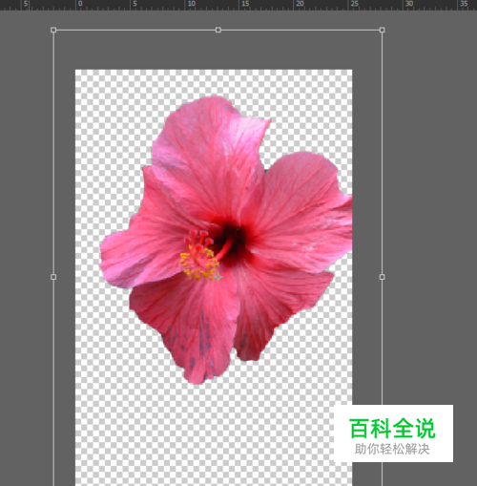477x486 pixels.
Task: Click the horizontal ruler at mark 20
Action: 300,4
